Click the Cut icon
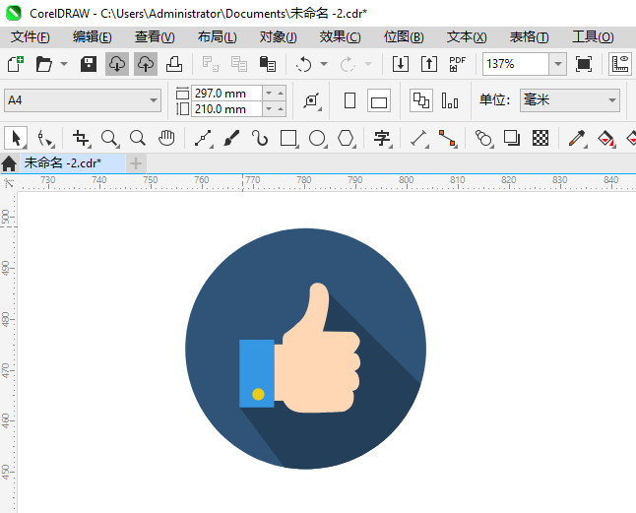This screenshot has height=513, width=636. click(x=210, y=64)
